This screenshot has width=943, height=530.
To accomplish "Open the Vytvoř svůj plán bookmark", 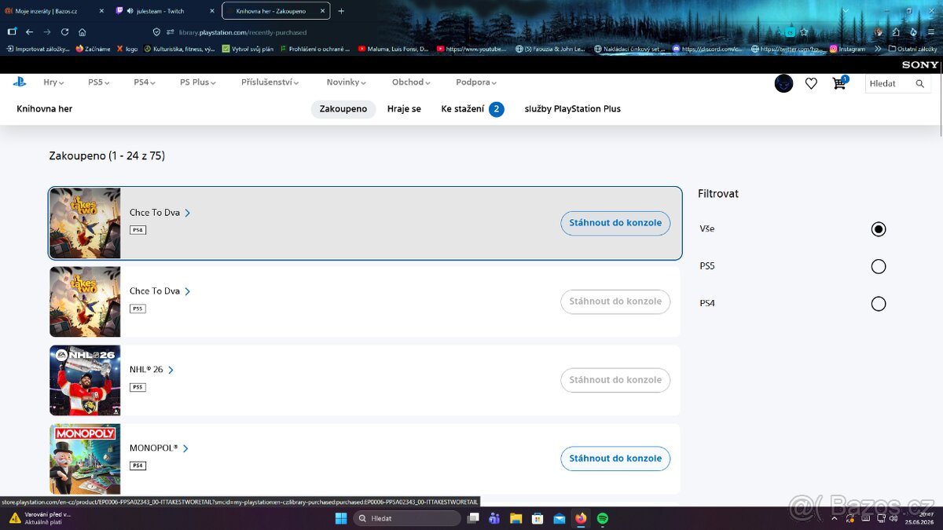I will tap(248, 49).
